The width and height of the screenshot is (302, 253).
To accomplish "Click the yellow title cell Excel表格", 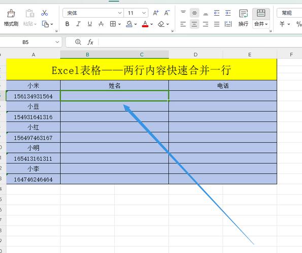I will [142, 70].
